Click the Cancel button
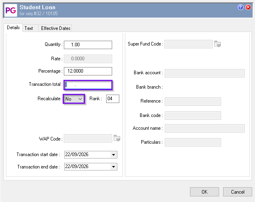 point(237,192)
